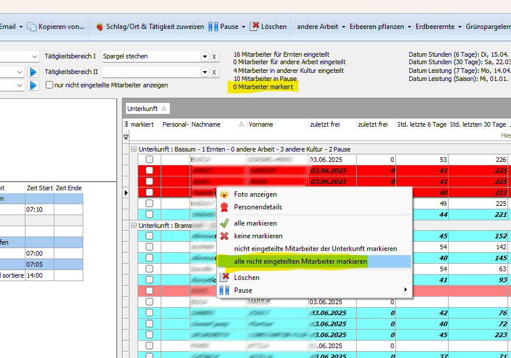Open the Tätigkeitsbereich I dropdown arrow
Viewport: 511px width, 358px height.
205,57
